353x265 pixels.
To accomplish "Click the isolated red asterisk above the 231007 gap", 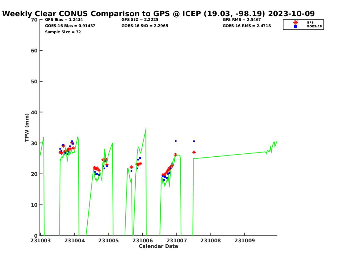I will (x=194, y=152).
